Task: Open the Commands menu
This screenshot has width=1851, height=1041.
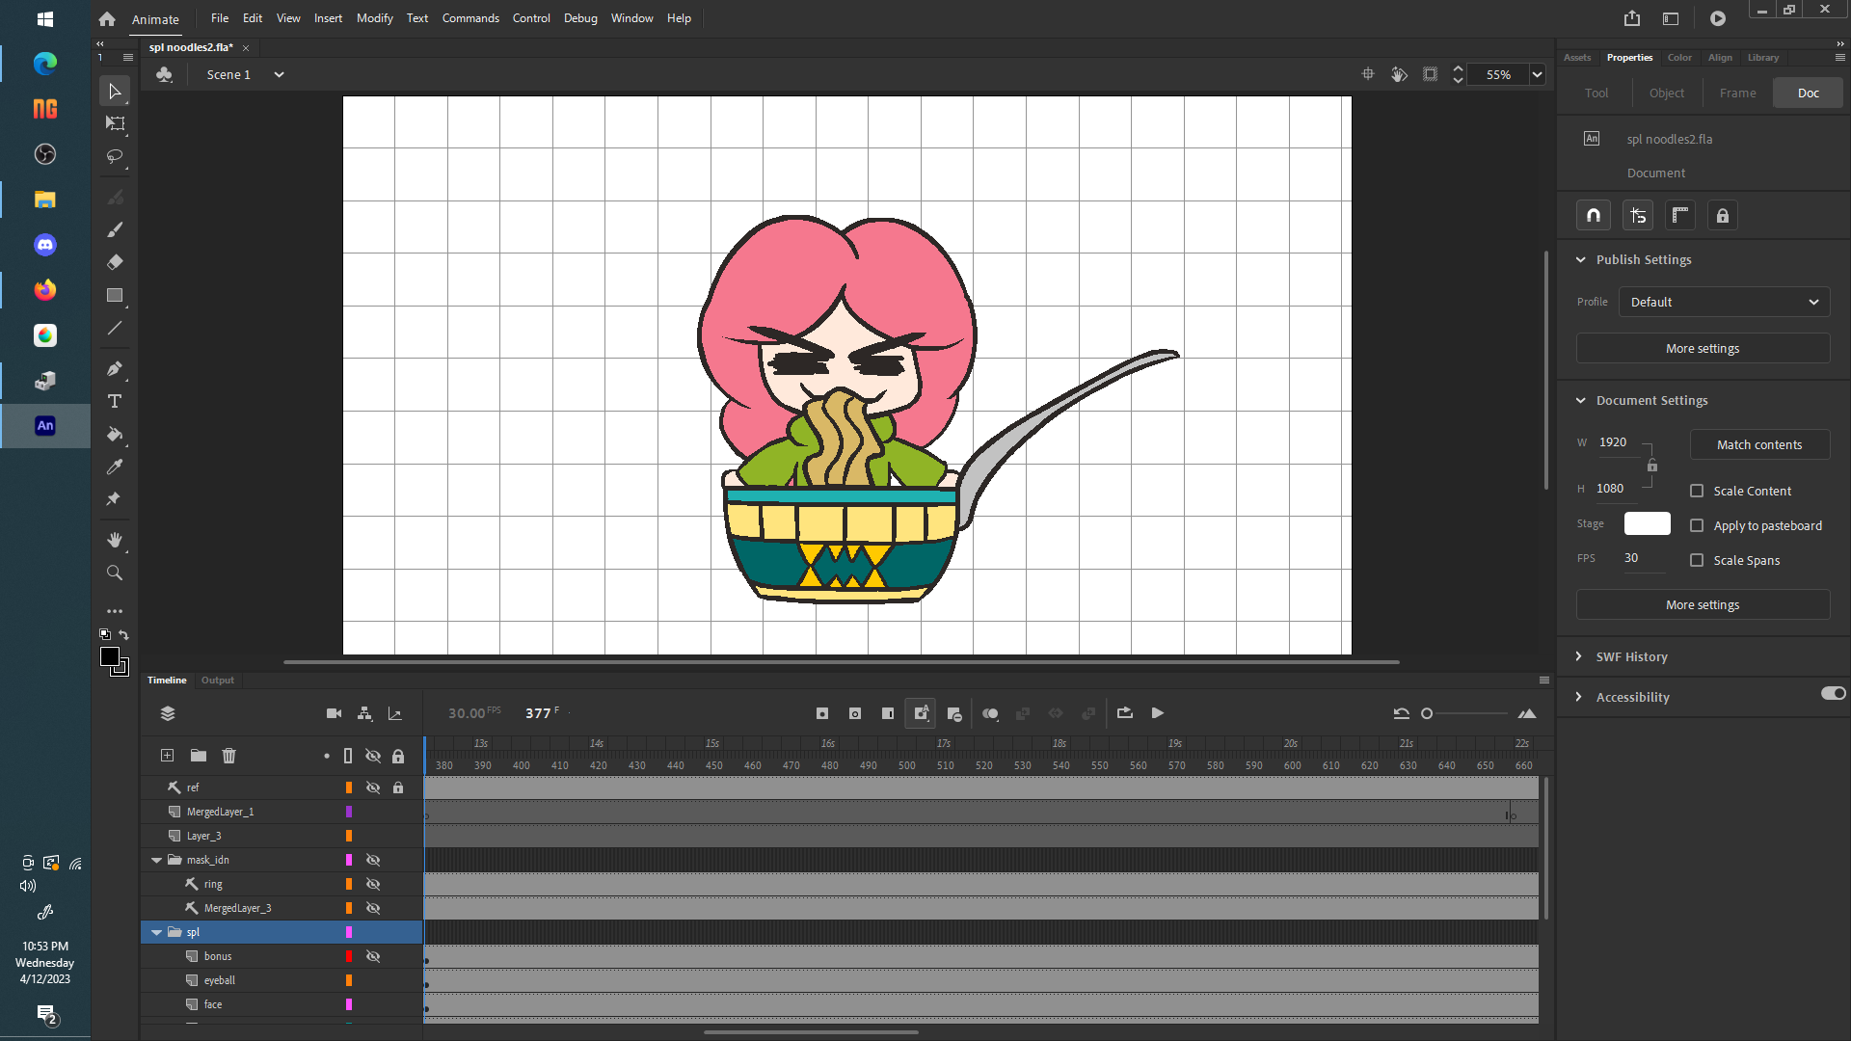Action: point(470,18)
